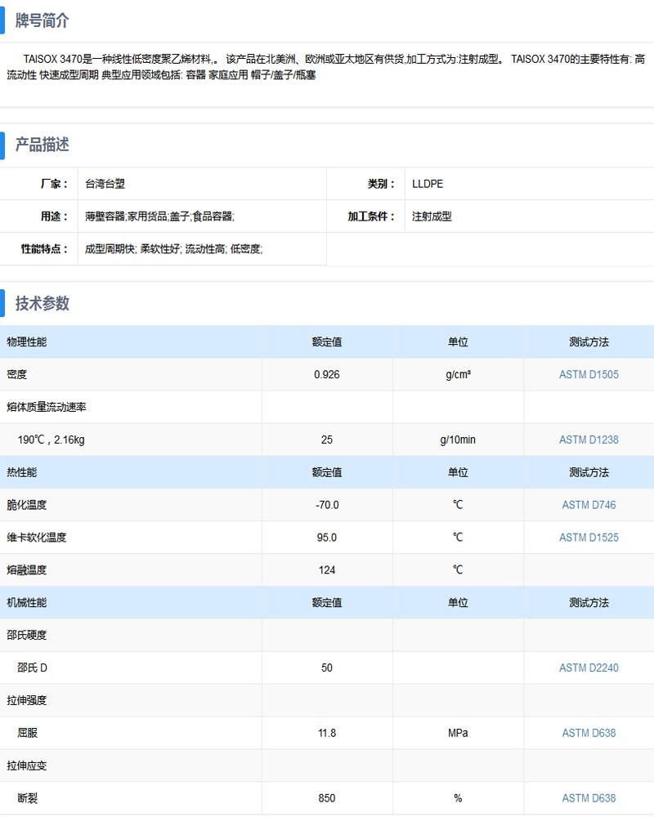This screenshot has width=654, height=817.
Task: Click the melt flow value 25
Action: (326, 440)
